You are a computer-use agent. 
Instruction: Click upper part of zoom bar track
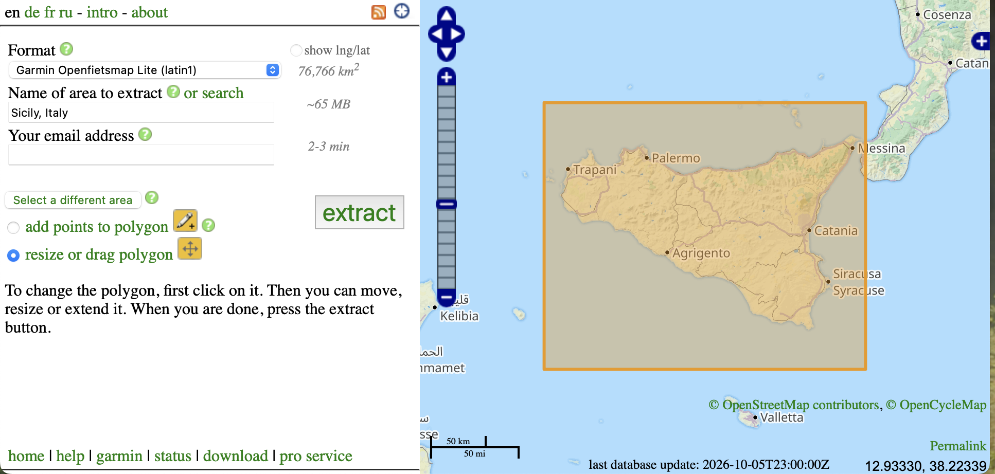point(447,142)
